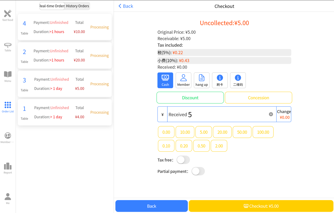
Task: Click the 小费(10%) tip row
Action: coord(224,61)
